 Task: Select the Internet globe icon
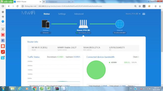(120, 24)
